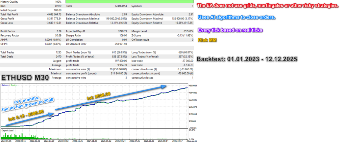Select the chart axis value 3228226

point(193,100)
